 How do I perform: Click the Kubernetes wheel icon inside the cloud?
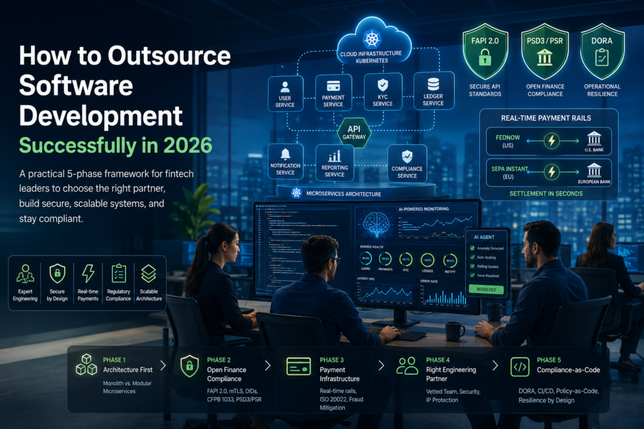coord(372,40)
